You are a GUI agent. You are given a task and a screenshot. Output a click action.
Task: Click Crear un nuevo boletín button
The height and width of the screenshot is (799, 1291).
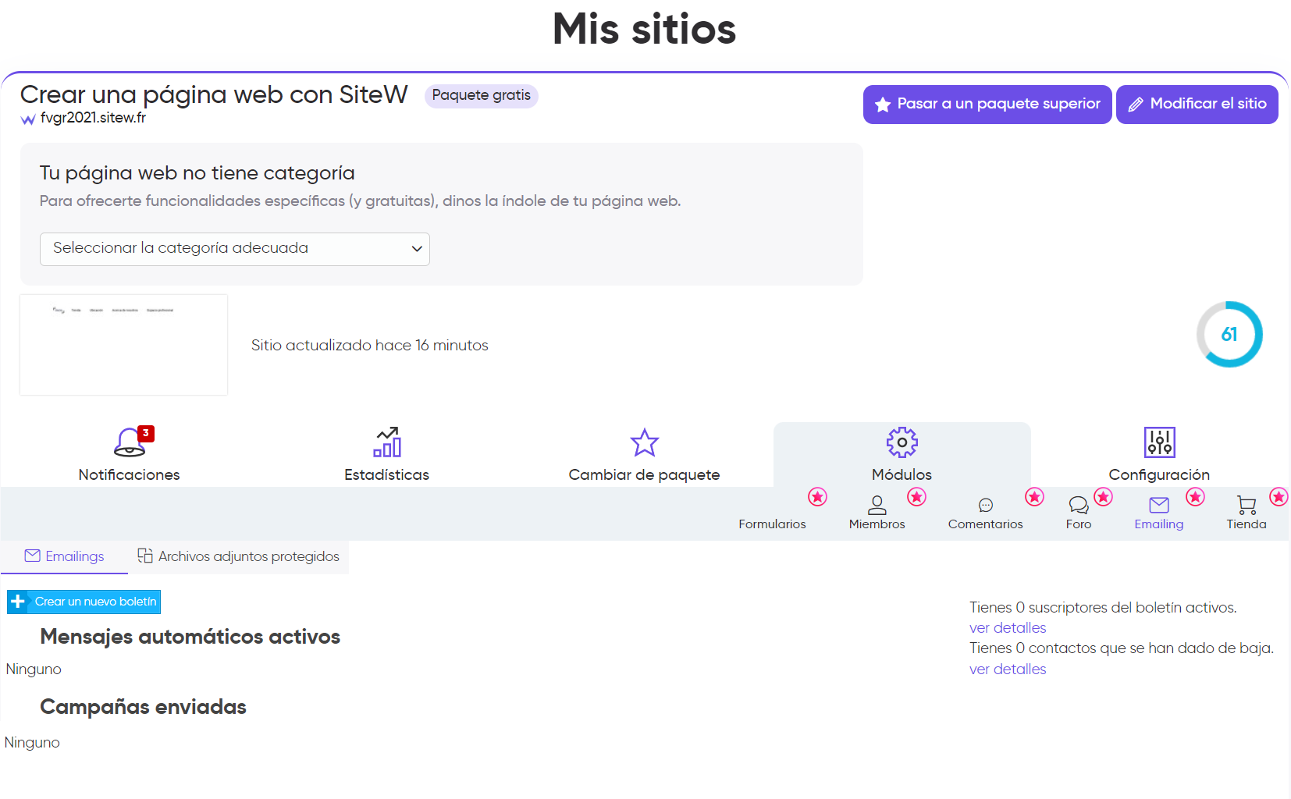(84, 602)
